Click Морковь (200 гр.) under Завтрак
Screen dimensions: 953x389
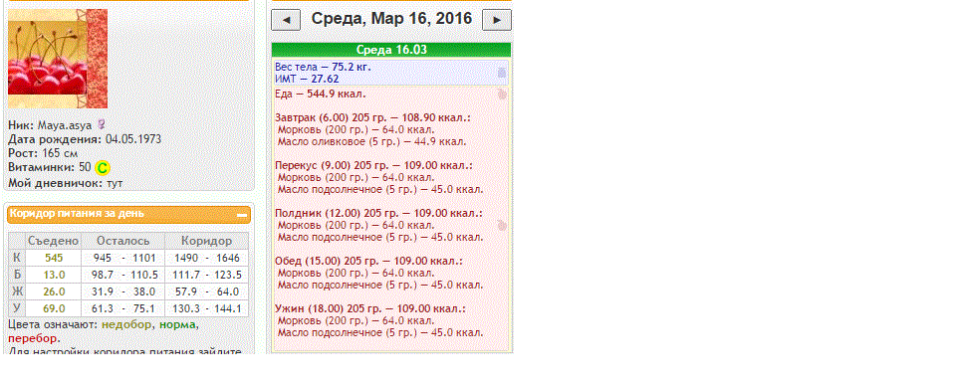tap(356, 130)
